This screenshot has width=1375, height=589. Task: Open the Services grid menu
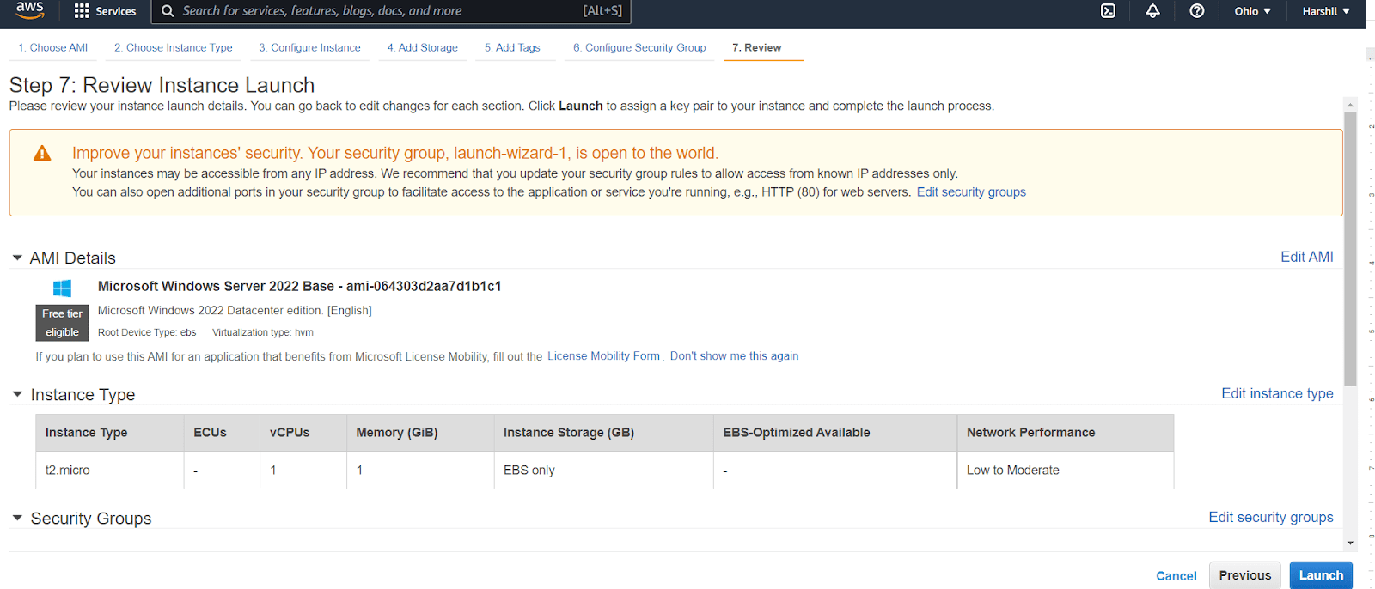point(105,11)
